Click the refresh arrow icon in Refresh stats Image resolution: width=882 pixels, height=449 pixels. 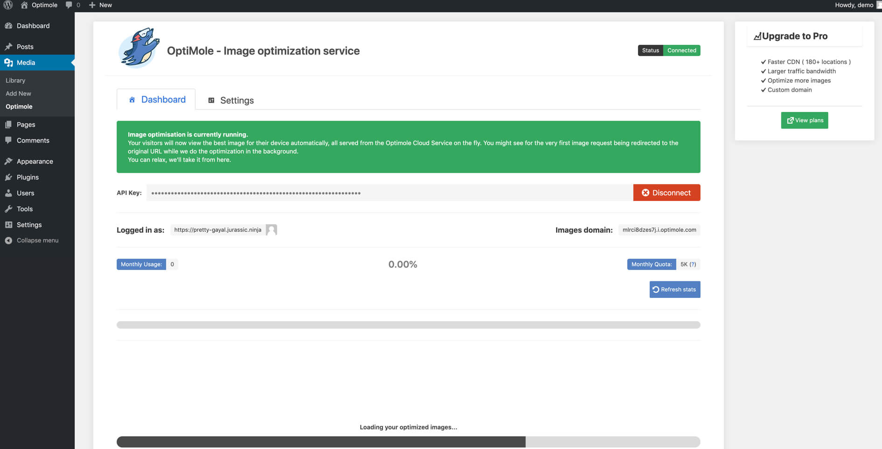coord(656,290)
